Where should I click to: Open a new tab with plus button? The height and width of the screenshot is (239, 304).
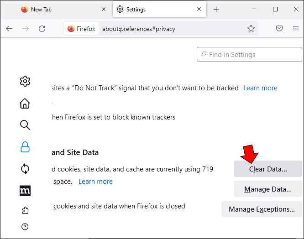(x=216, y=10)
